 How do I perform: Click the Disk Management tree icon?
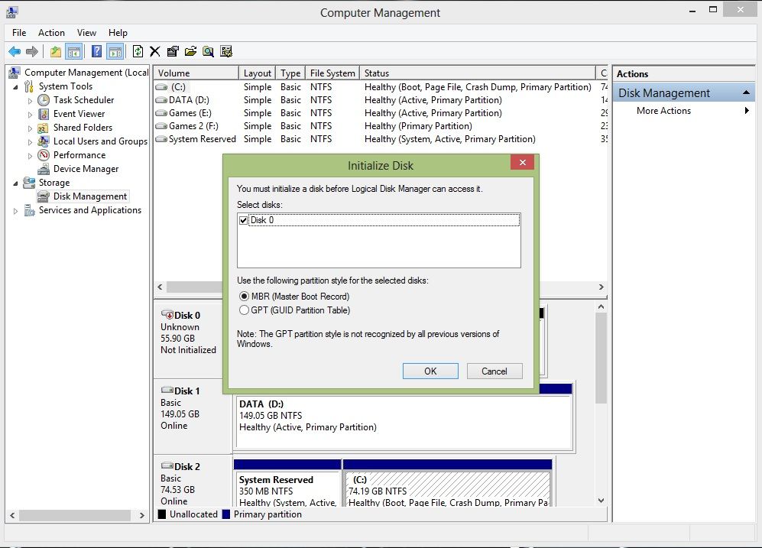point(44,196)
